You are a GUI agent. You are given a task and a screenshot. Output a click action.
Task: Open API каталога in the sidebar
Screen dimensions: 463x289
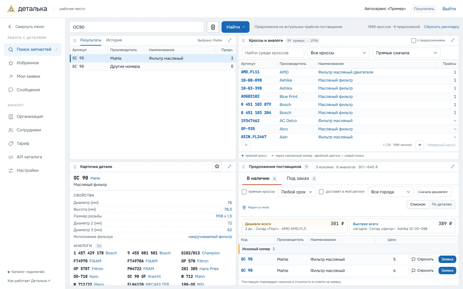point(33,157)
